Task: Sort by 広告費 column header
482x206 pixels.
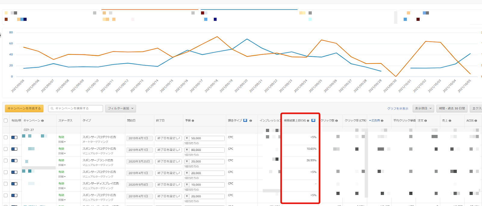Action: pos(375,120)
